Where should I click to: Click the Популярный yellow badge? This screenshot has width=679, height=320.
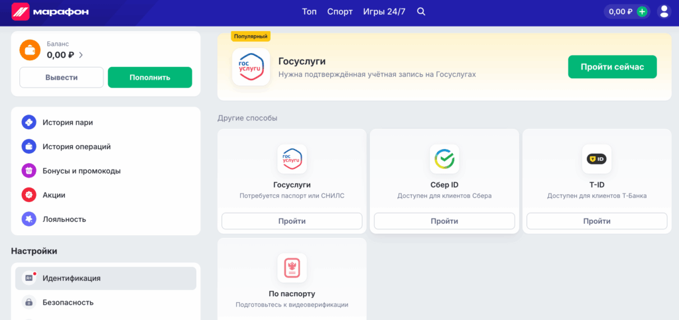click(x=251, y=36)
